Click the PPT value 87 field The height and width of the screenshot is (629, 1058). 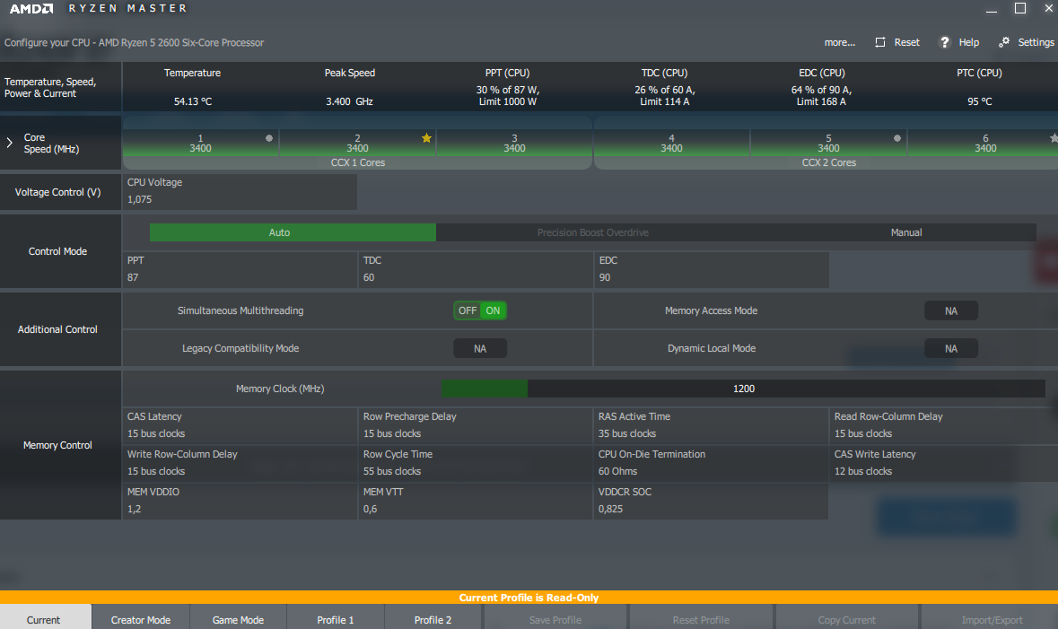point(240,270)
